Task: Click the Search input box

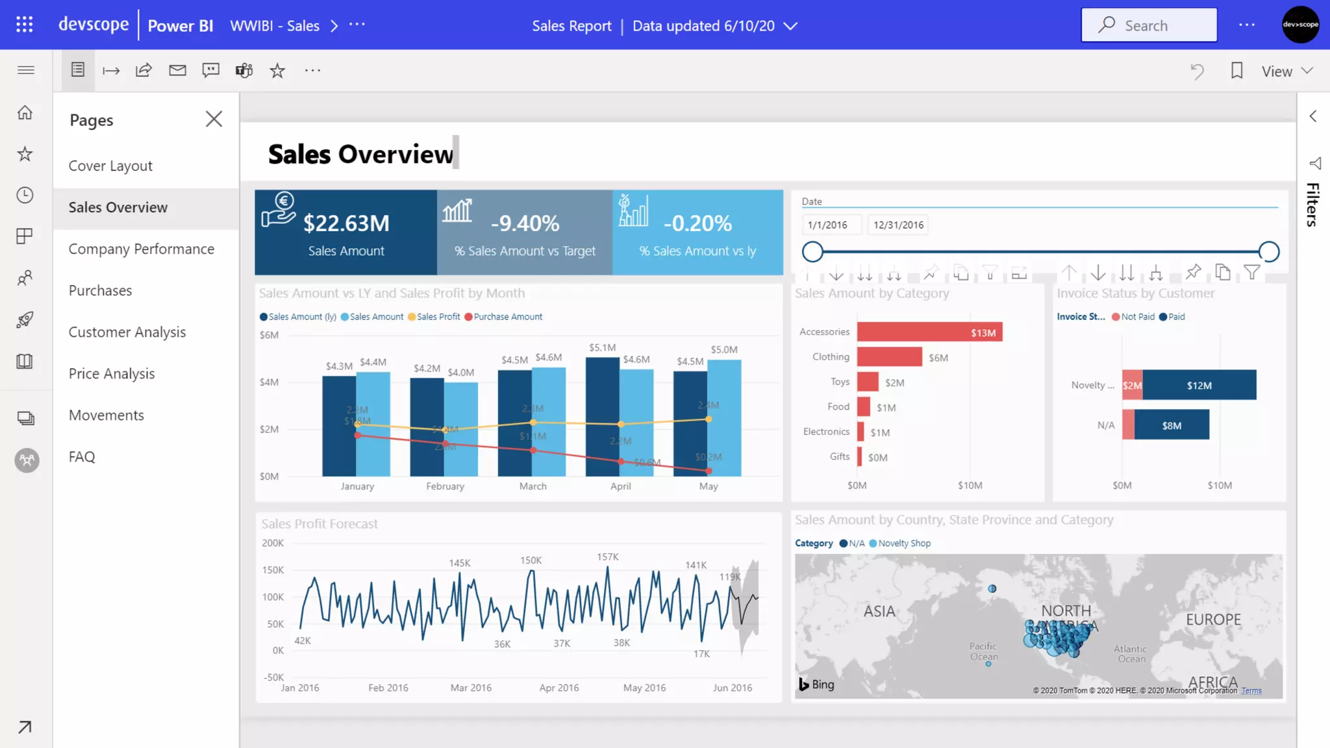Action: [1149, 25]
